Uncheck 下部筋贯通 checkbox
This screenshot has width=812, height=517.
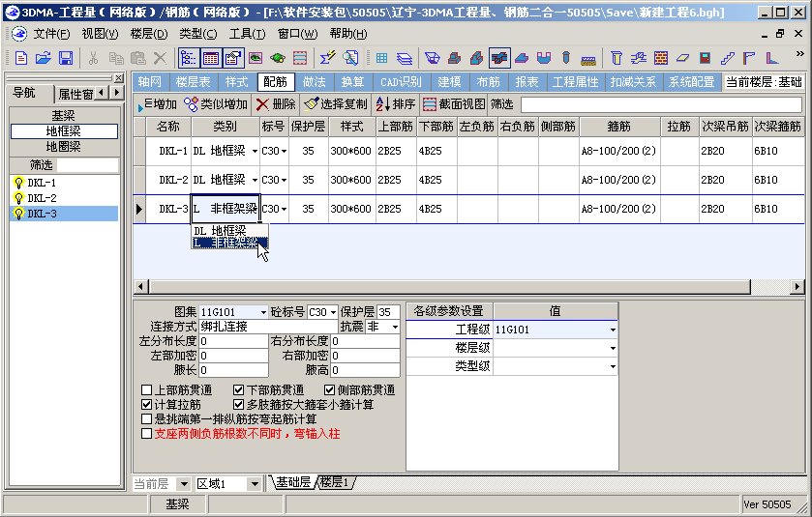click(239, 389)
